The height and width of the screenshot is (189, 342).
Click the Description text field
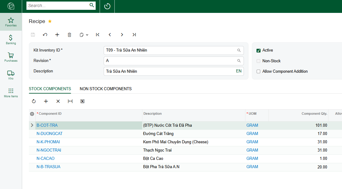174,71
